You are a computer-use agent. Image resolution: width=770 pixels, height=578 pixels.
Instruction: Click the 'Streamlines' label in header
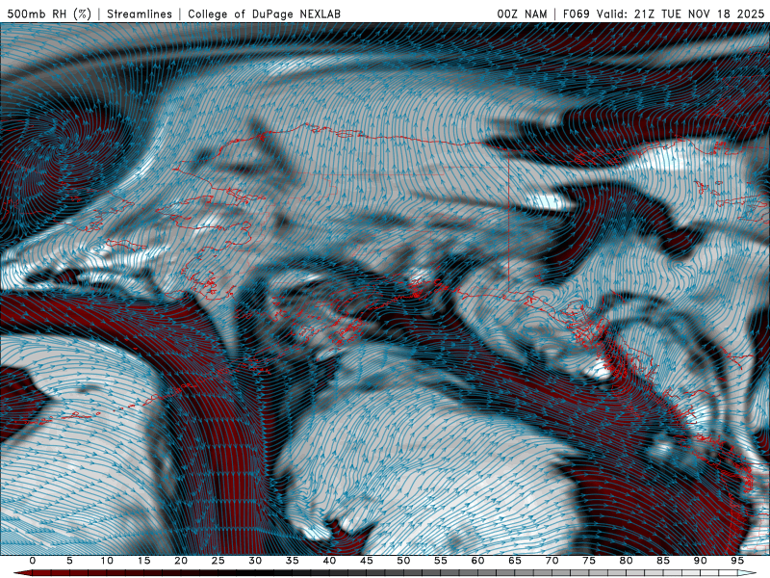click(140, 13)
